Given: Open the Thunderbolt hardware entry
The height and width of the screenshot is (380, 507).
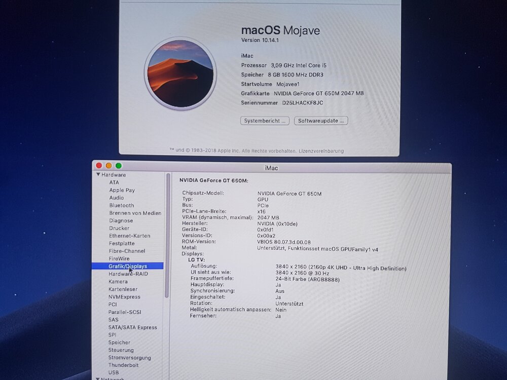Looking at the screenshot, I should pos(123,365).
